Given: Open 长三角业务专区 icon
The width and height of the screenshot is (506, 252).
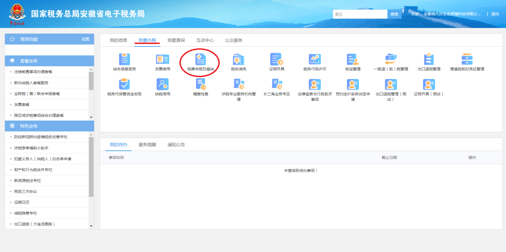Looking at the screenshot, I should (276, 84).
